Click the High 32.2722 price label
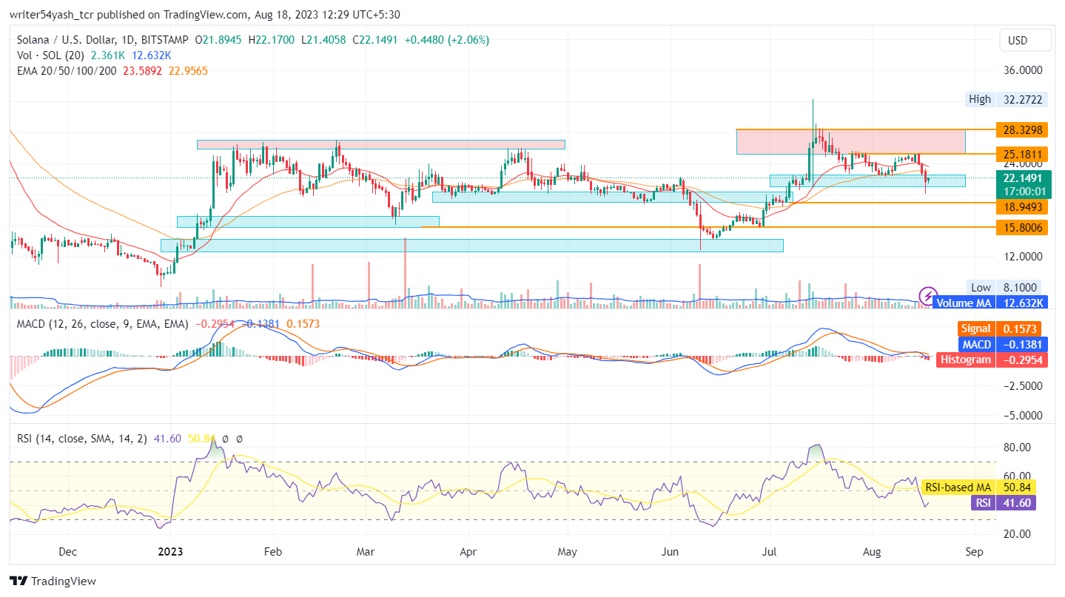Image resolution: width=1065 pixels, height=597 pixels. pos(1005,99)
